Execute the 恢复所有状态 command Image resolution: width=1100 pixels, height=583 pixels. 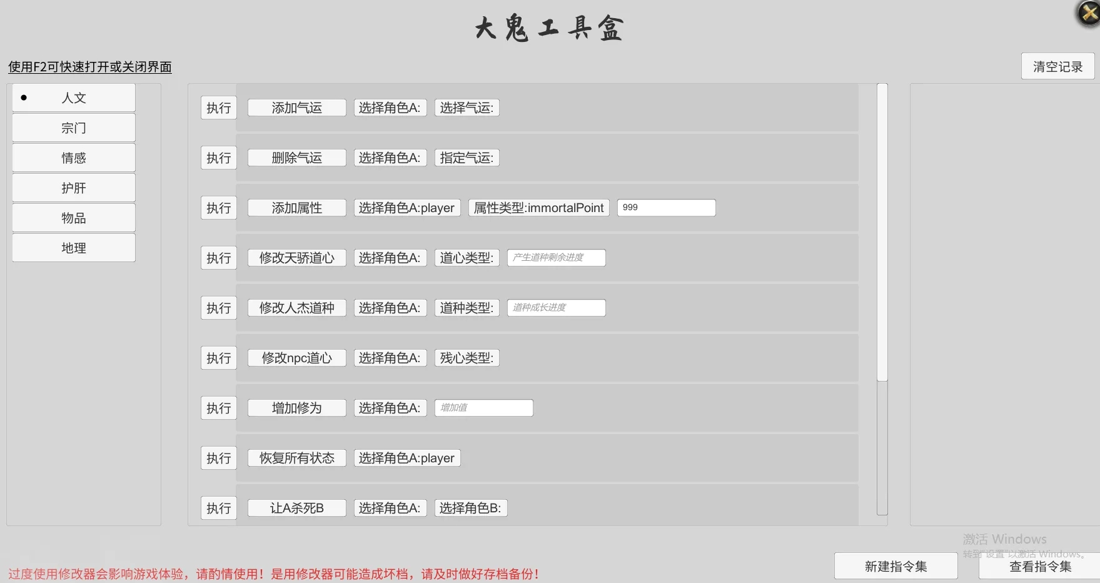[x=218, y=457]
